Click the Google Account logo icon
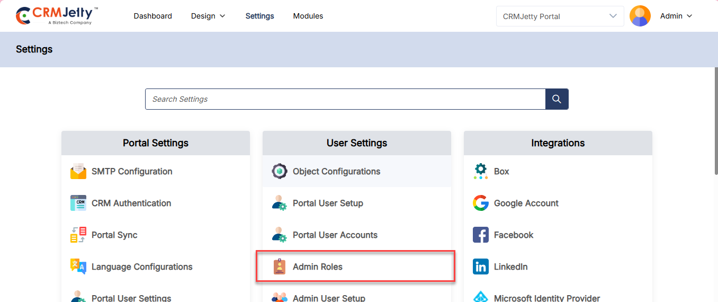The width and height of the screenshot is (718, 302). pyautogui.click(x=481, y=203)
